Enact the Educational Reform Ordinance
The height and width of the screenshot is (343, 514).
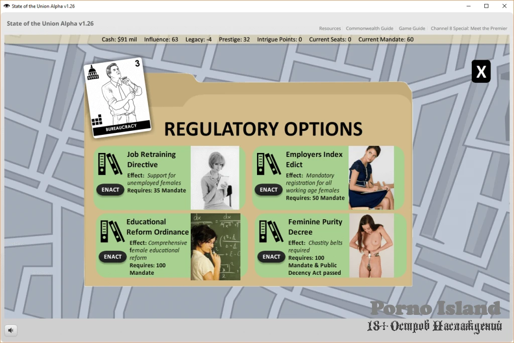point(112,257)
